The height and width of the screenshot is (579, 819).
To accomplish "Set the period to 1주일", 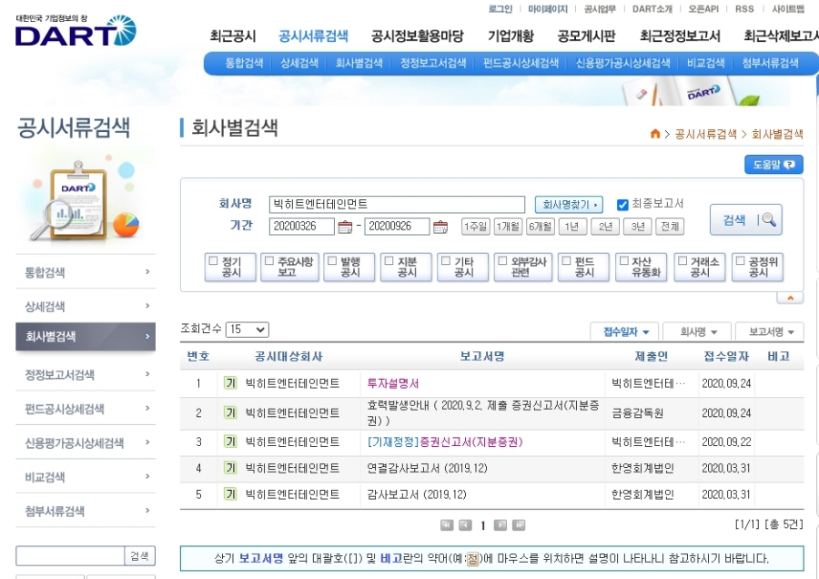I will coord(476,227).
